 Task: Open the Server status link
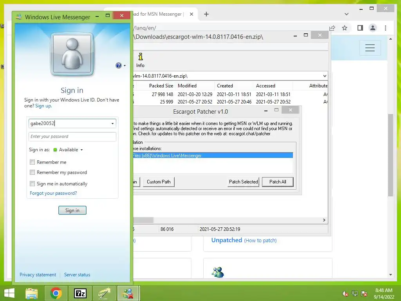click(77, 275)
